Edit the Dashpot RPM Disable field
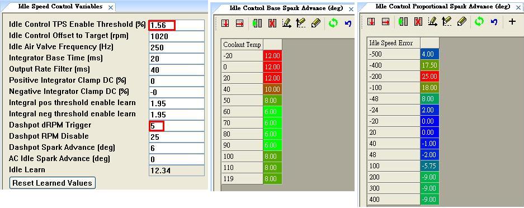Viewport: 524px width, 208px height. point(177,137)
